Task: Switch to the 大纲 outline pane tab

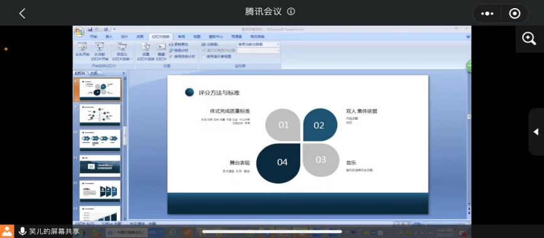Action: pyautogui.click(x=94, y=73)
